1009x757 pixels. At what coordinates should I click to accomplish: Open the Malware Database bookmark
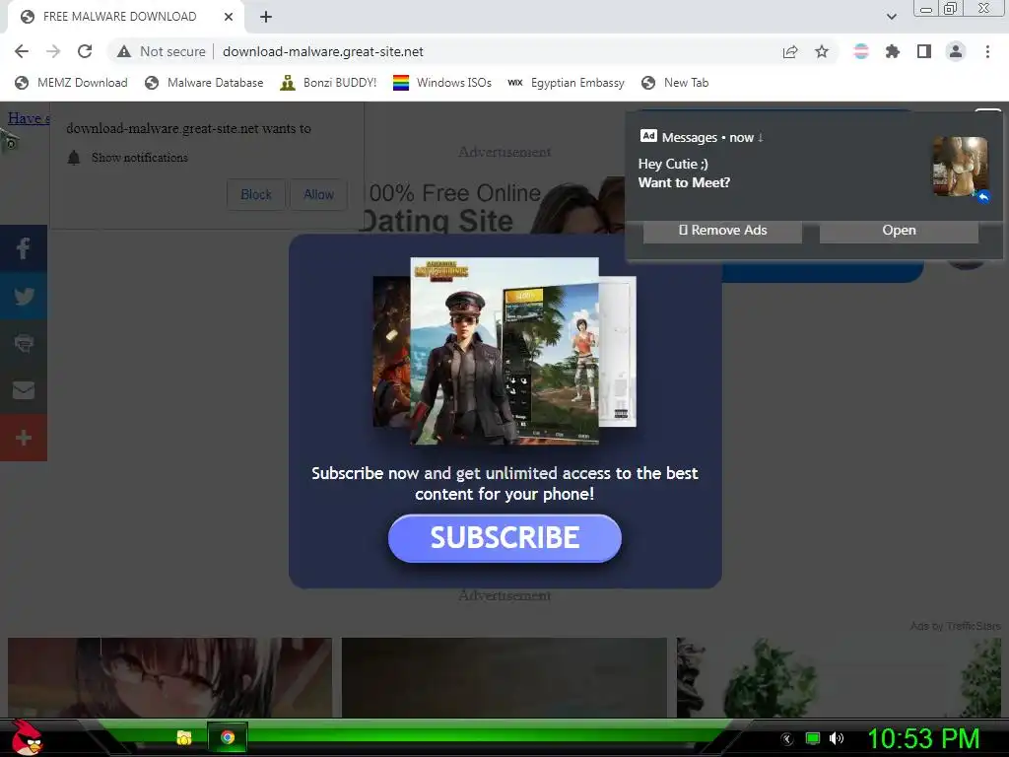pyautogui.click(x=204, y=83)
